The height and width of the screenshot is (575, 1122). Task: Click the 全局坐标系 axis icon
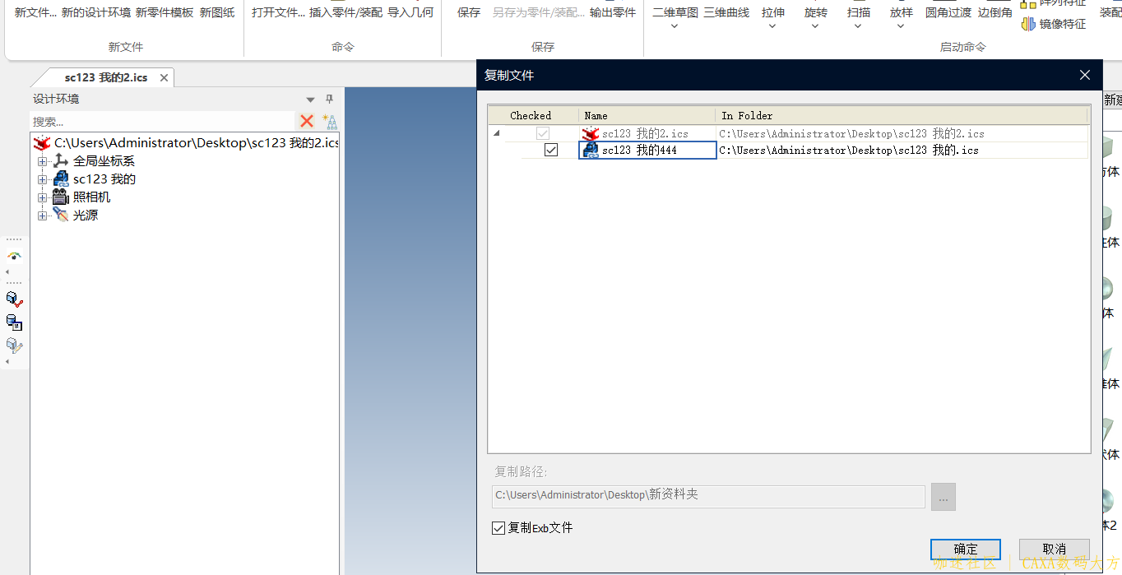click(61, 161)
